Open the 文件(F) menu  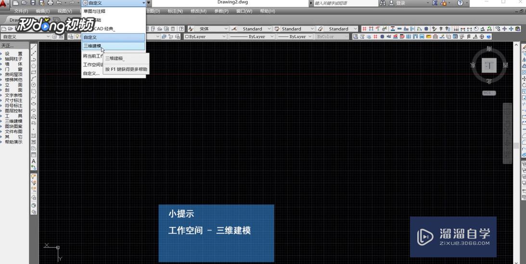[21, 11]
